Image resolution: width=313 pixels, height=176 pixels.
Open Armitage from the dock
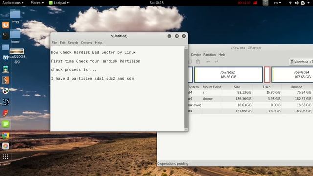[x=5, y=69]
